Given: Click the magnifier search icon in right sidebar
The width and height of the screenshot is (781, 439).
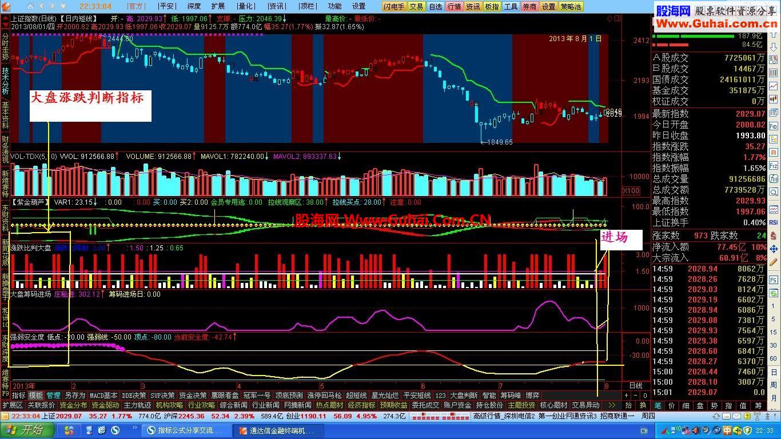Looking at the screenshot, I should [774, 192].
